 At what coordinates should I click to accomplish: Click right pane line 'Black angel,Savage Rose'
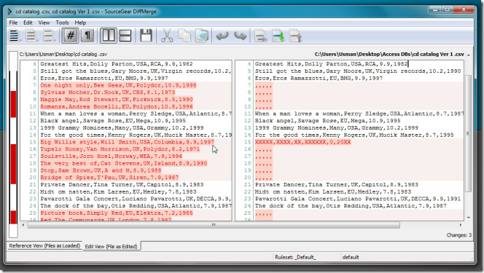coord(327,120)
